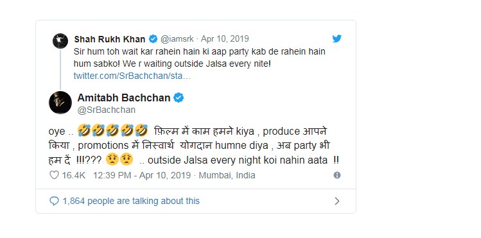Open the tweet info icon

(337, 175)
